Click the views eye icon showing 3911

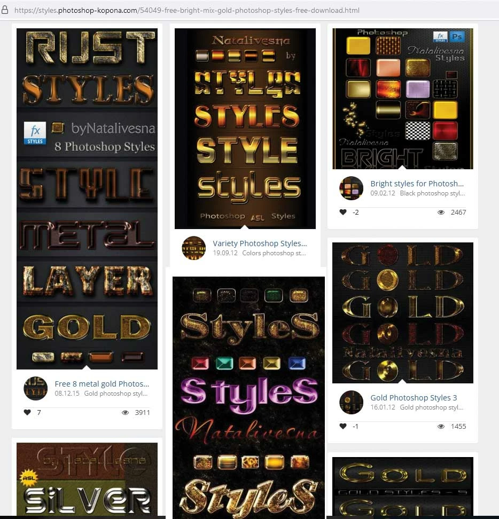tap(125, 412)
